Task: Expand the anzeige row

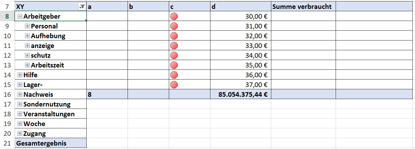Action: point(27,46)
